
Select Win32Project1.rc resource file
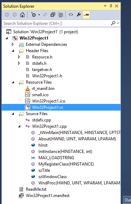48,107
